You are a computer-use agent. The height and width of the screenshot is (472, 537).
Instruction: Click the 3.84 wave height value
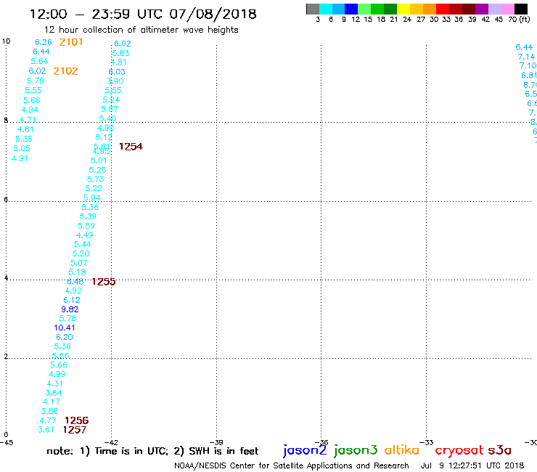point(54,393)
